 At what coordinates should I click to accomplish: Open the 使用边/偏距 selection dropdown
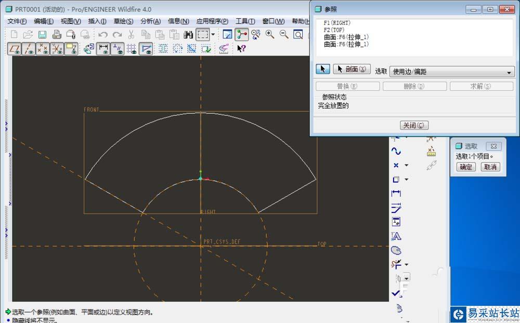tap(451, 72)
